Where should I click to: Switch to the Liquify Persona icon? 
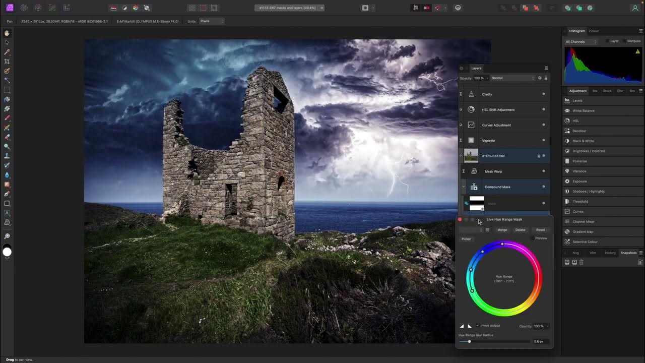24,8
